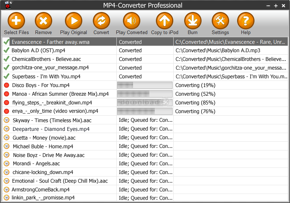Click the Burn label
This screenshot has width=290, height=203.
192,32
